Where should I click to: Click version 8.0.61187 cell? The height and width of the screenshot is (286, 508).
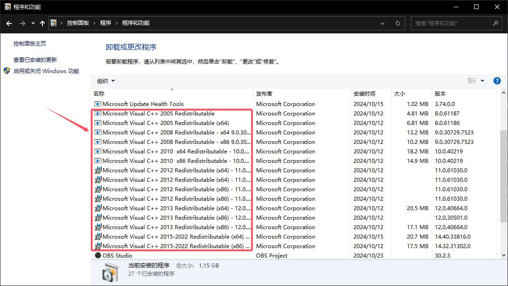447,114
